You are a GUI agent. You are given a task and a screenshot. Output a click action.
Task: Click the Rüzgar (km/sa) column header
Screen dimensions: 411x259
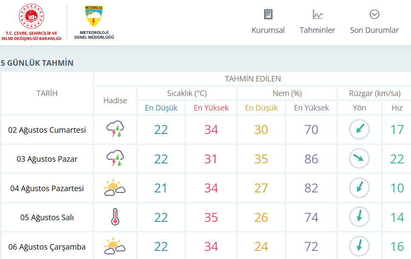pos(375,93)
